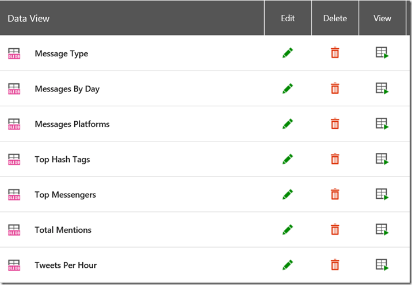Click trash icon for Top Messengers

pyautogui.click(x=335, y=194)
